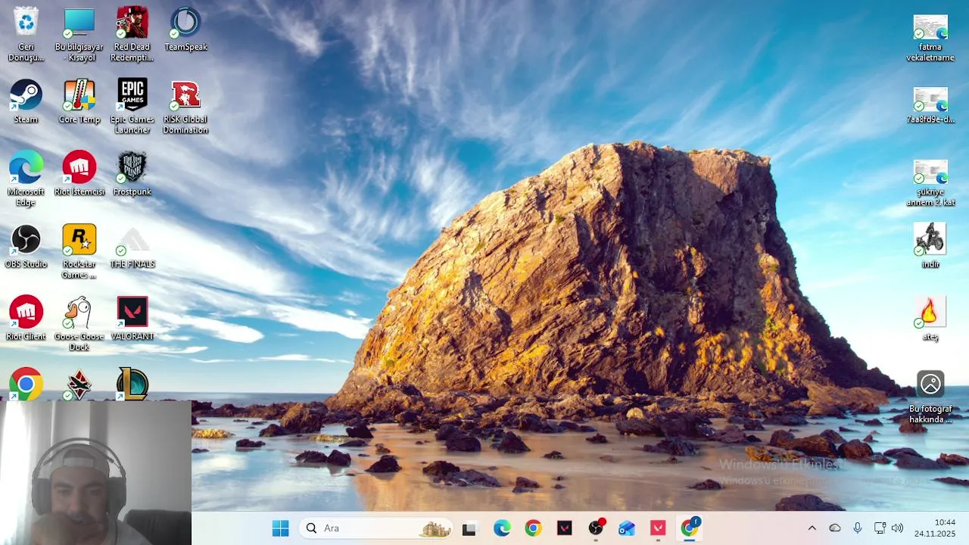
Task: Switch to Chrome window with profile badge
Action: click(x=690, y=528)
